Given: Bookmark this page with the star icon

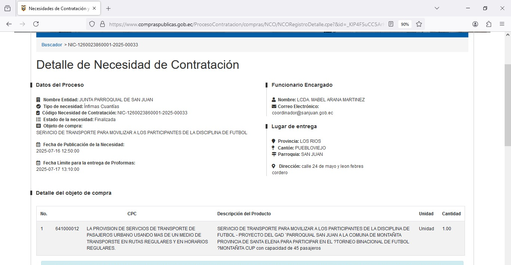Looking at the screenshot, I should pos(419,24).
